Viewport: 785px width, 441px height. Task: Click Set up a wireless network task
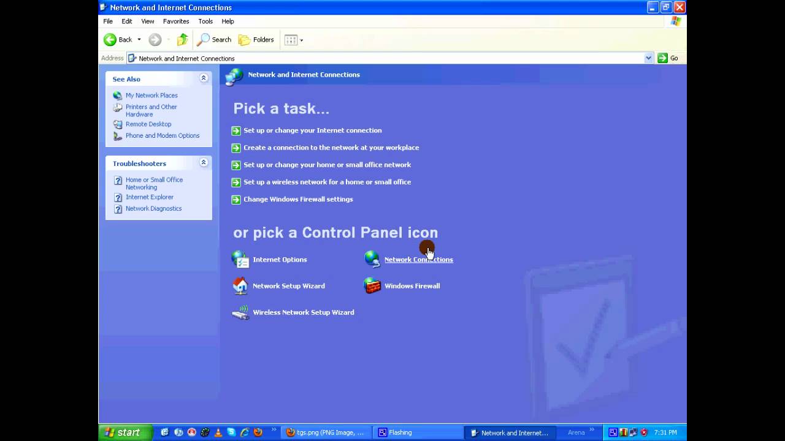click(x=327, y=182)
